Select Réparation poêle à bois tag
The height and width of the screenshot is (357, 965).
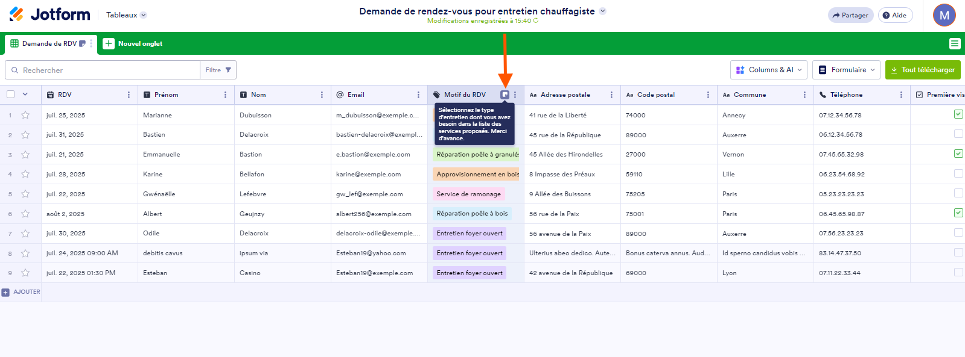(x=473, y=214)
